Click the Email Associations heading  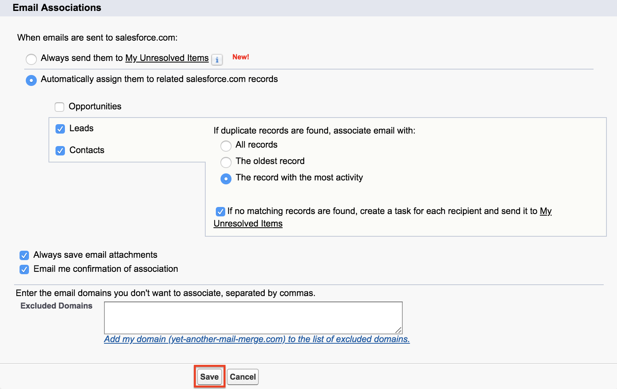pos(57,8)
